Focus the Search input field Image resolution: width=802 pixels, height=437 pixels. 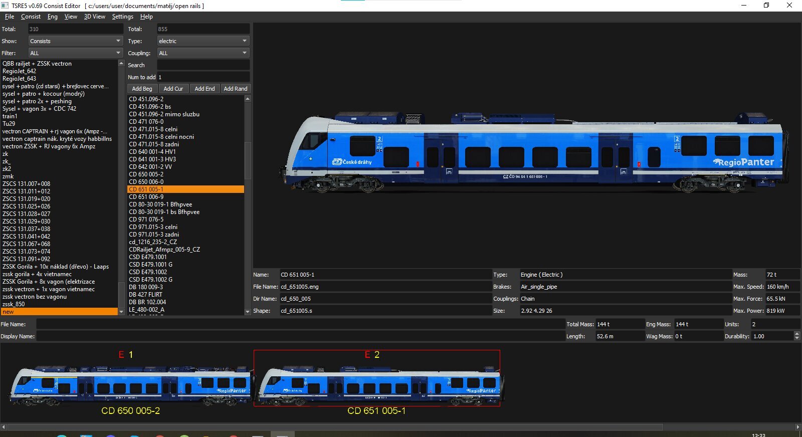203,65
